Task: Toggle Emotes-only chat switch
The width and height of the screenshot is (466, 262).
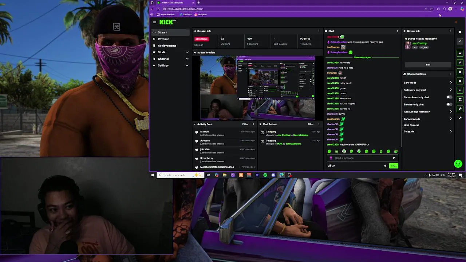Action: (x=449, y=104)
